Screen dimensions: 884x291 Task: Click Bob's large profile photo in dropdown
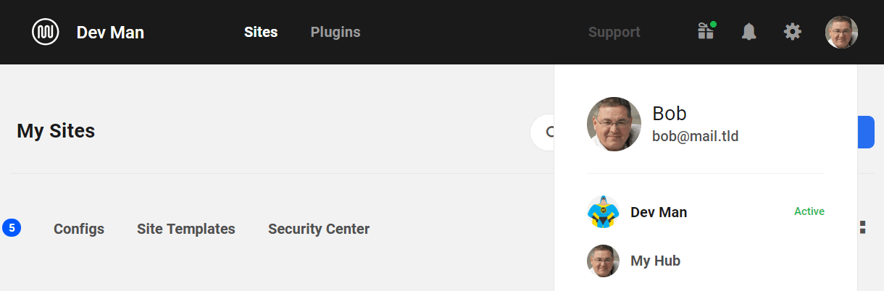coord(614,124)
